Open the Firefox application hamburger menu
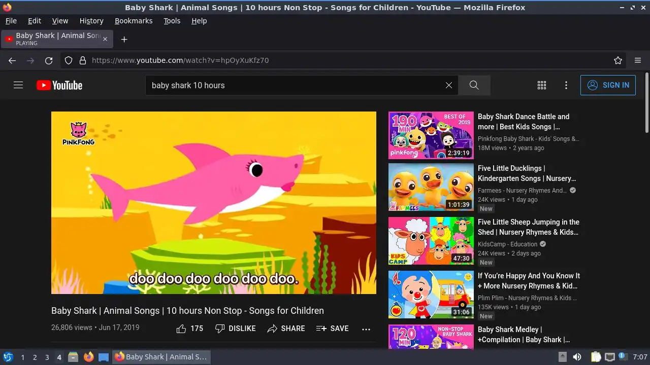 pyautogui.click(x=638, y=60)
